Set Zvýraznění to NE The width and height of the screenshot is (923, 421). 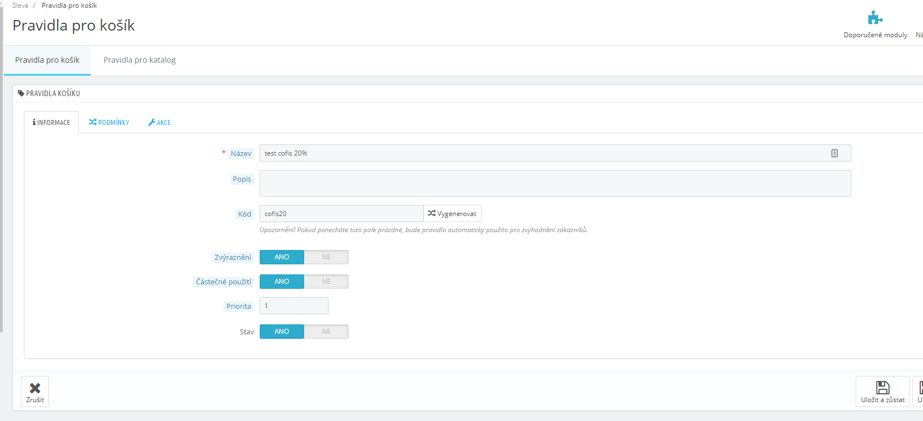(326, 257)
